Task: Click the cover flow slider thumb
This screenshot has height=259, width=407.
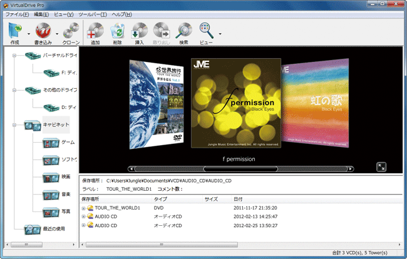Action: 240,169
